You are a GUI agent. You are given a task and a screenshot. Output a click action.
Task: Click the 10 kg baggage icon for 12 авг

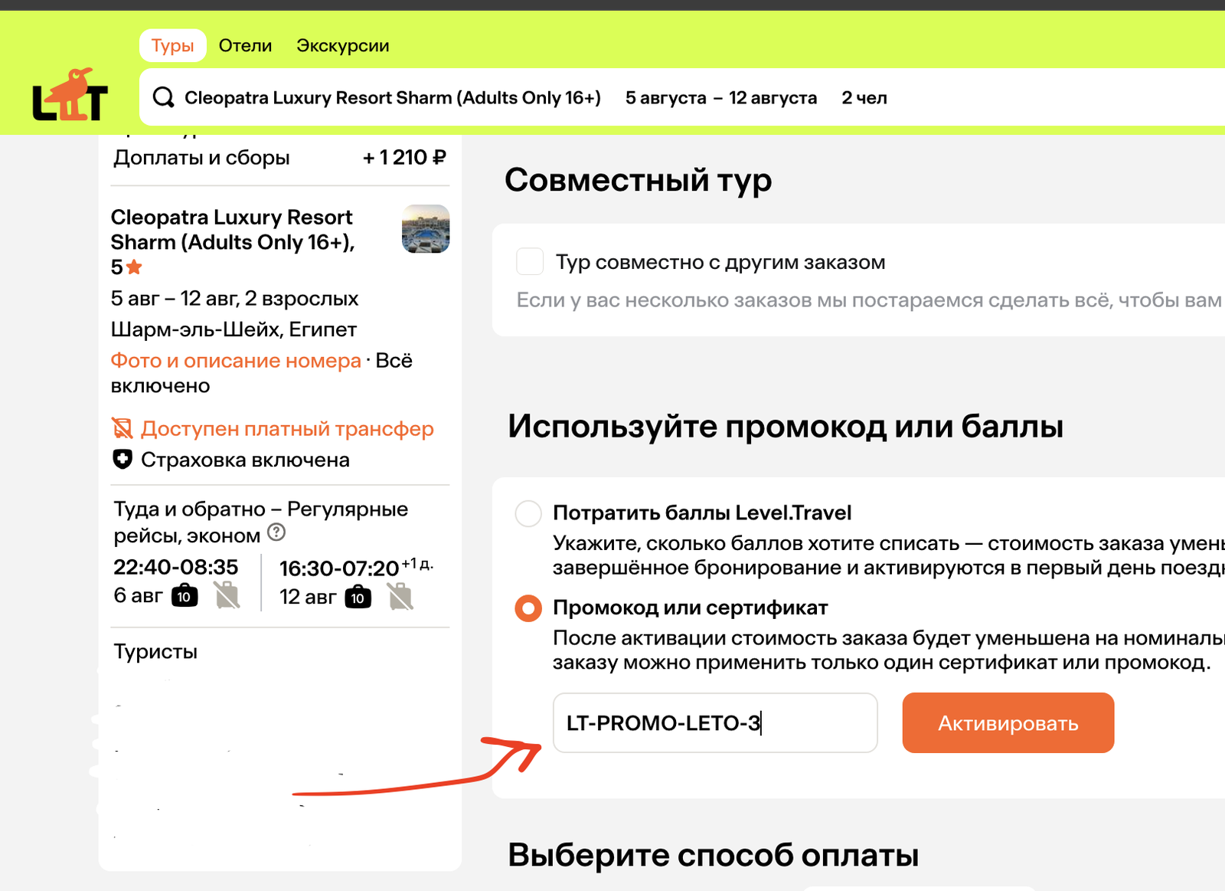click(x=358, y=597)
